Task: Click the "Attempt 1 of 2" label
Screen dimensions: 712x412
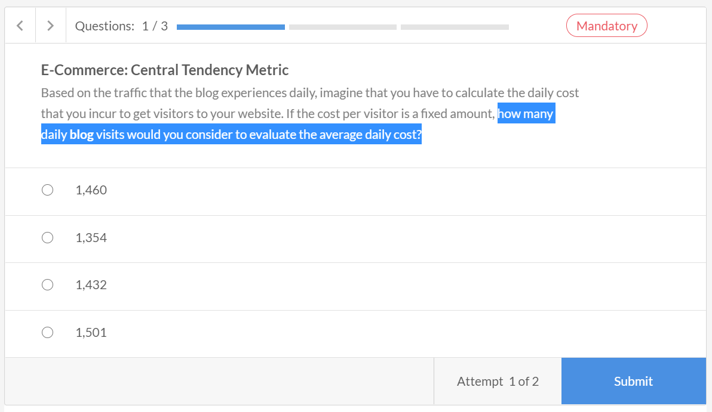Action: pyautogui.click(x=498, y=382)
